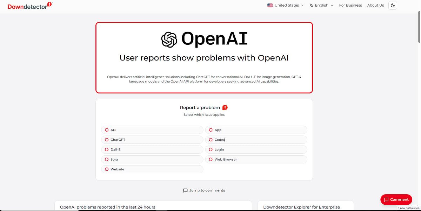Click the 'Report a problem' heading
The width and height of the screenshot is (421, 211).
[200, 107]
